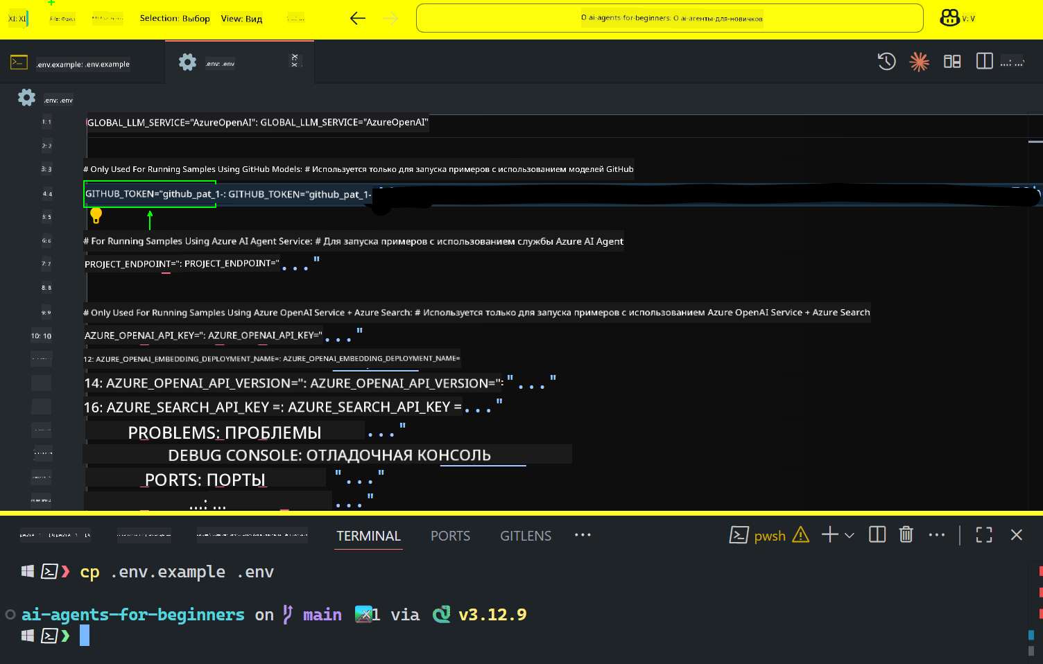Image resolution: width=1043 pixels, height=664 pixels.
Task: Close the terminal panel
Action: tap(1017, 534)
